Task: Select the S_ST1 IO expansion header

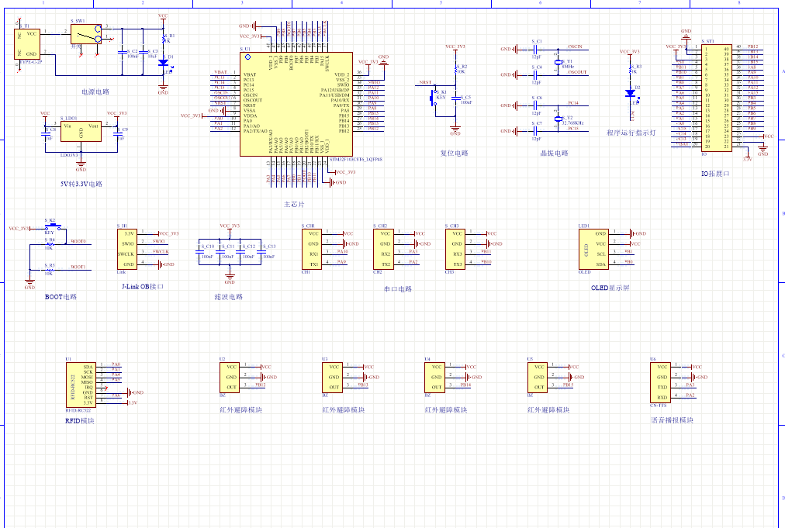Action: pos(715,96)
